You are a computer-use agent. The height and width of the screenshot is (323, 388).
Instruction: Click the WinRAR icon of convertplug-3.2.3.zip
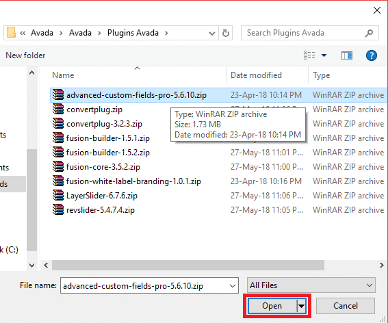point(58,123)
